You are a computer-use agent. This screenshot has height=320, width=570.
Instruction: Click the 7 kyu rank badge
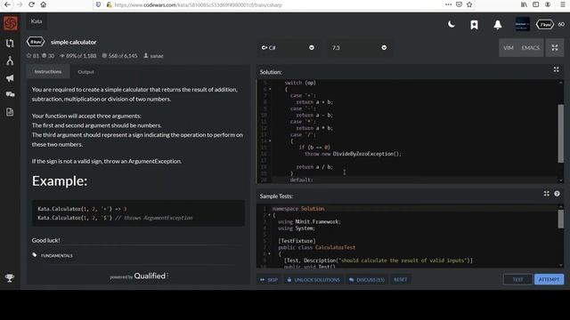pyautogui.click(x=545, y=24)
